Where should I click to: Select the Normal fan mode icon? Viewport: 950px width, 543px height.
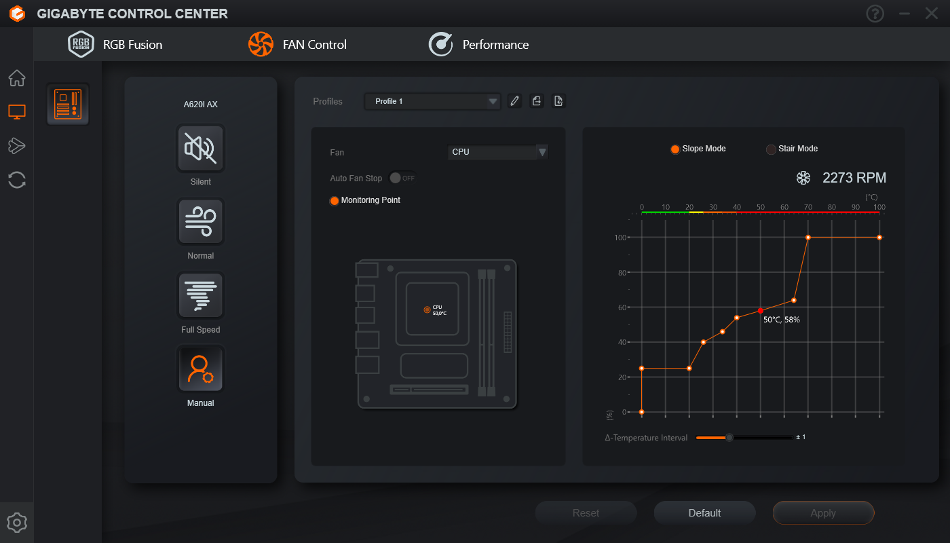[200, 221]
